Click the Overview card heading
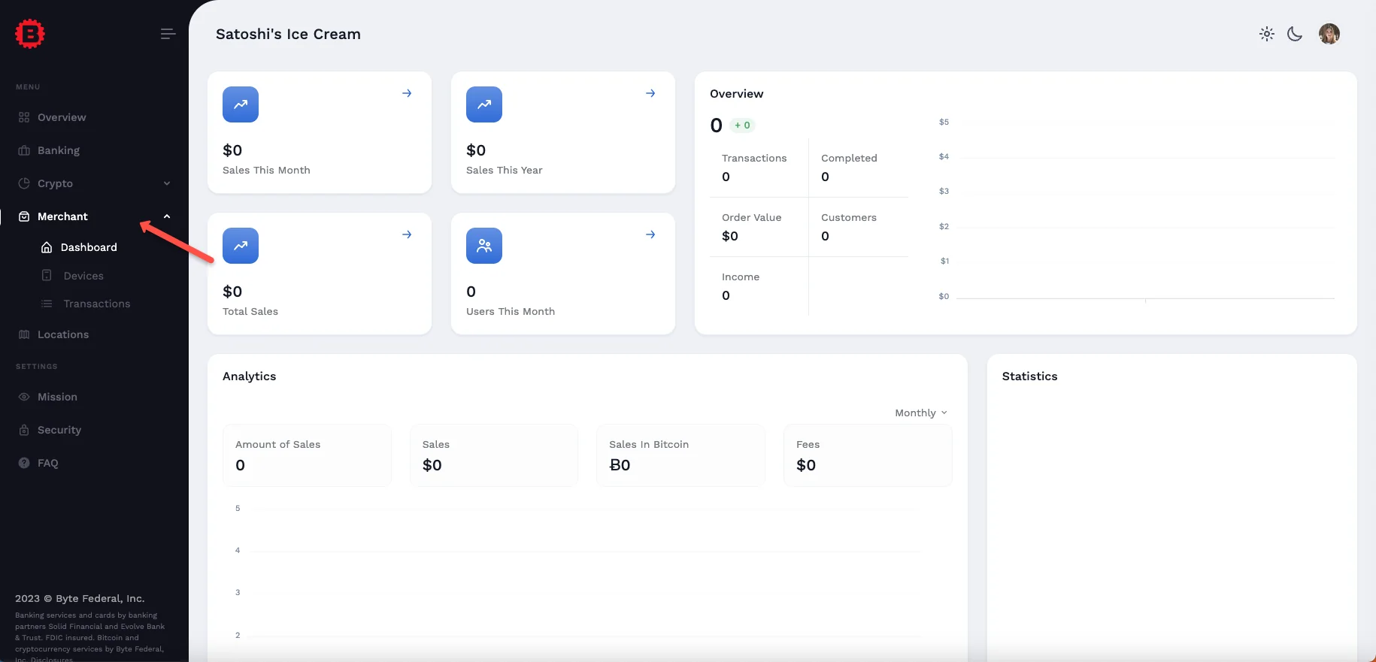Screen dimensions: 1376x662 (736, 94)
